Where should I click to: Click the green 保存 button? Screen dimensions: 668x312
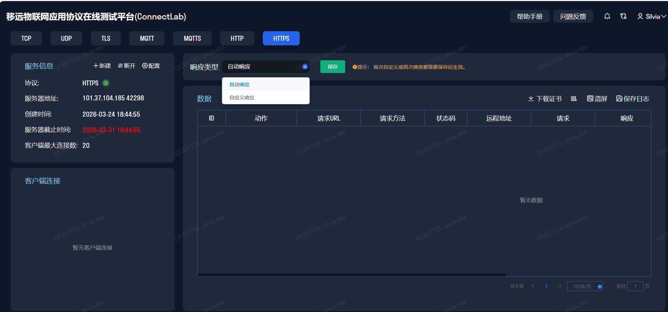tap(332, 67)
